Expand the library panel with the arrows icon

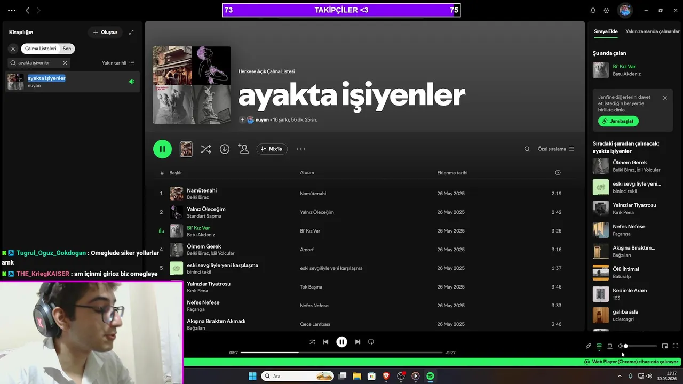(x=131, y=32)
